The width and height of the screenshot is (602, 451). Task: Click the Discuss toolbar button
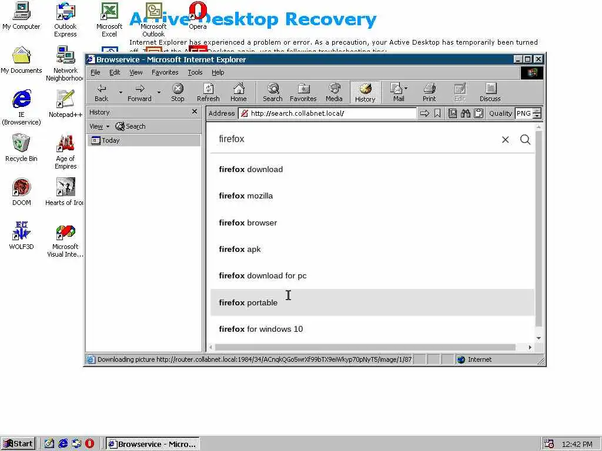[490, 92]
